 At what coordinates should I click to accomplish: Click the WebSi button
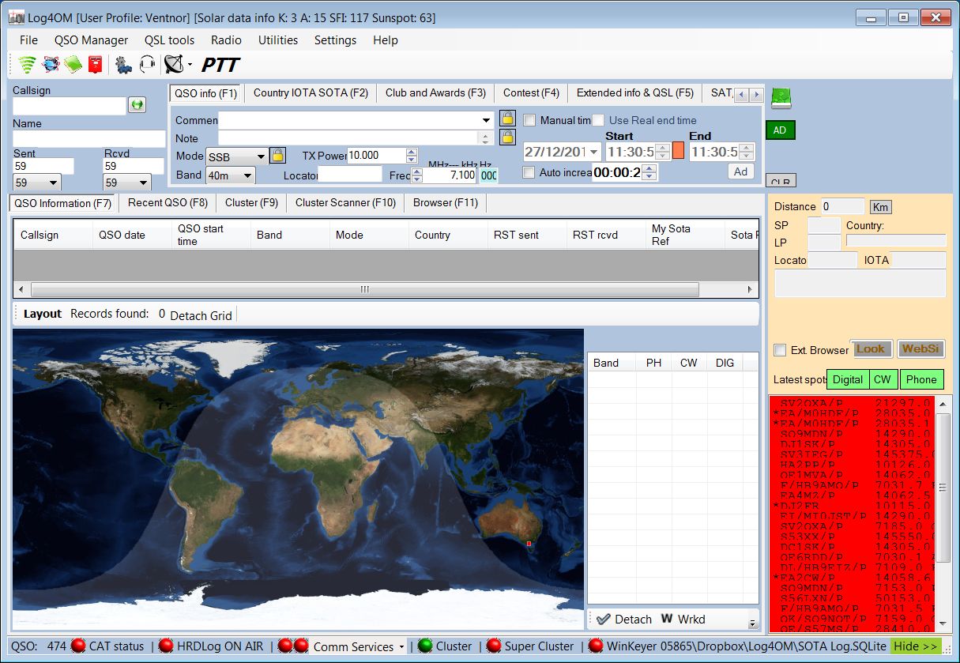tap(920, 349)
